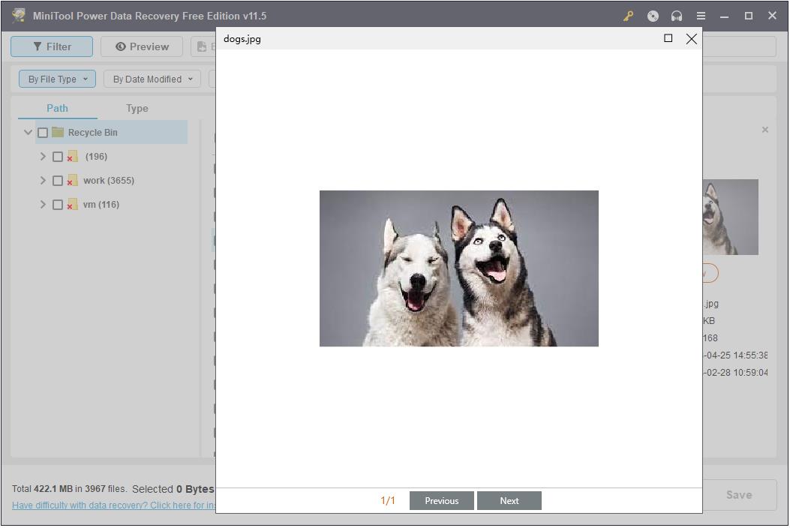Expand the vm (116) folder node

click(x=43, y=205)
